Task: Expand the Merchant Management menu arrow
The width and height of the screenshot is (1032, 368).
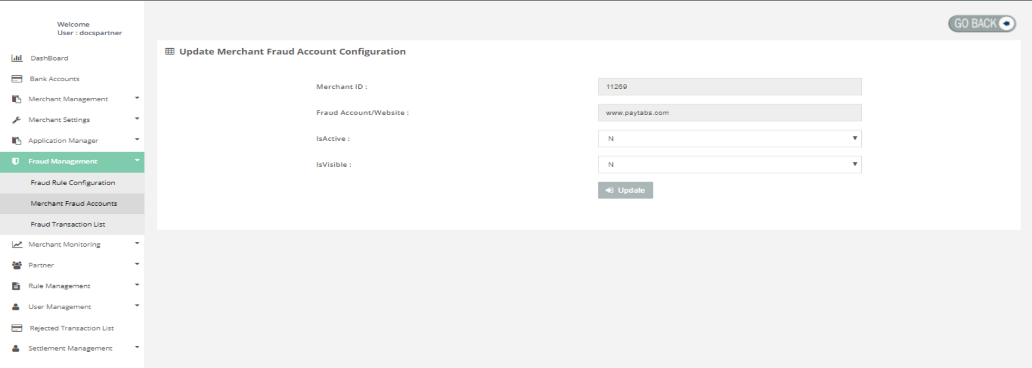Action: 137,98
